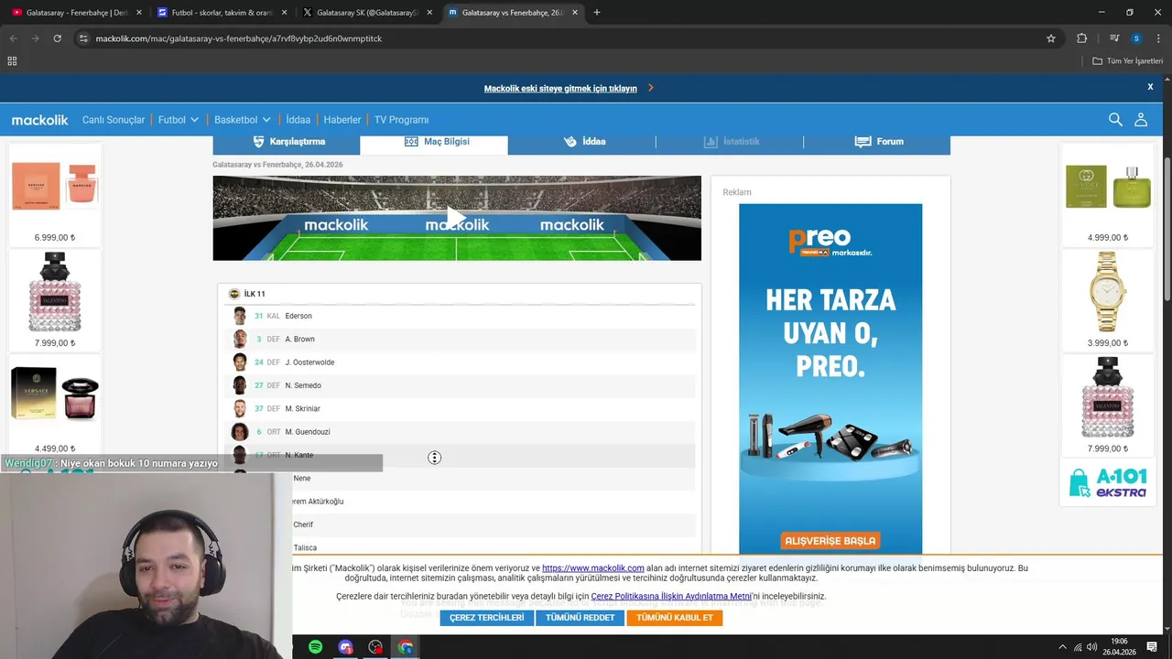
Task: Select player J. Oosterwolde in lineup
Action: (x=309, y=362)
